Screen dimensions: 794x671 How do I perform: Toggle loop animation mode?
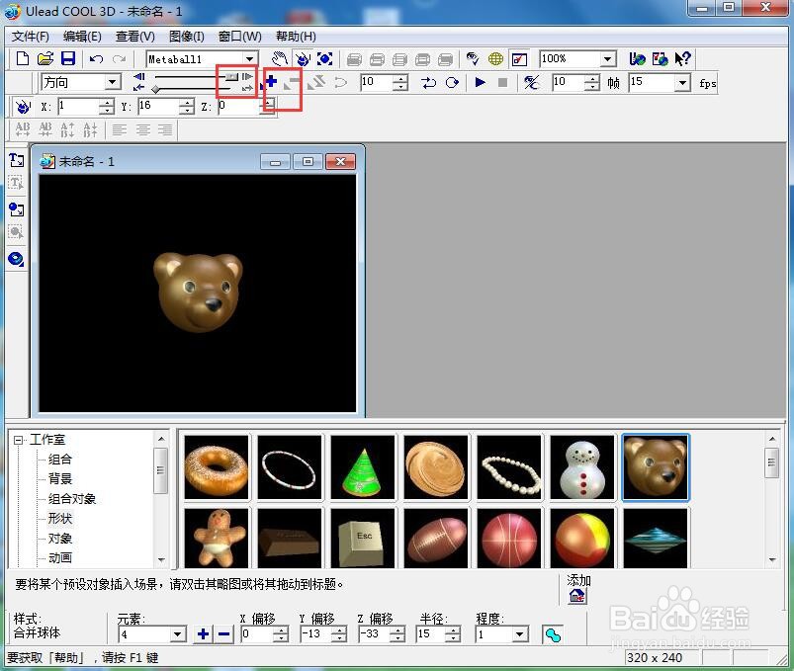(x=452, y=82)
